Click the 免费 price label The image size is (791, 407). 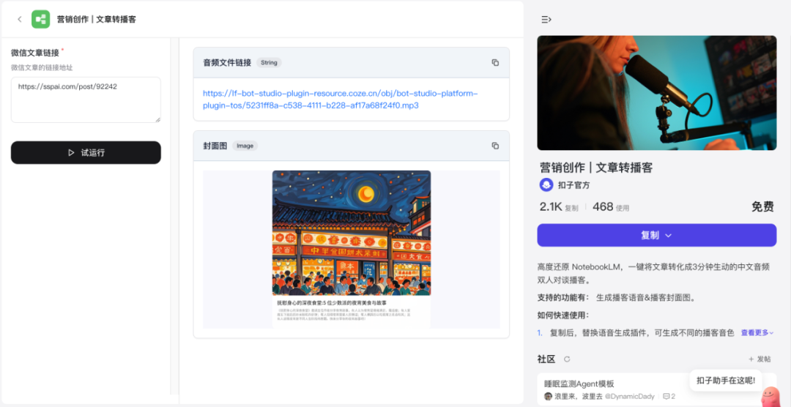pyautogui.click(x=762, y=206)
